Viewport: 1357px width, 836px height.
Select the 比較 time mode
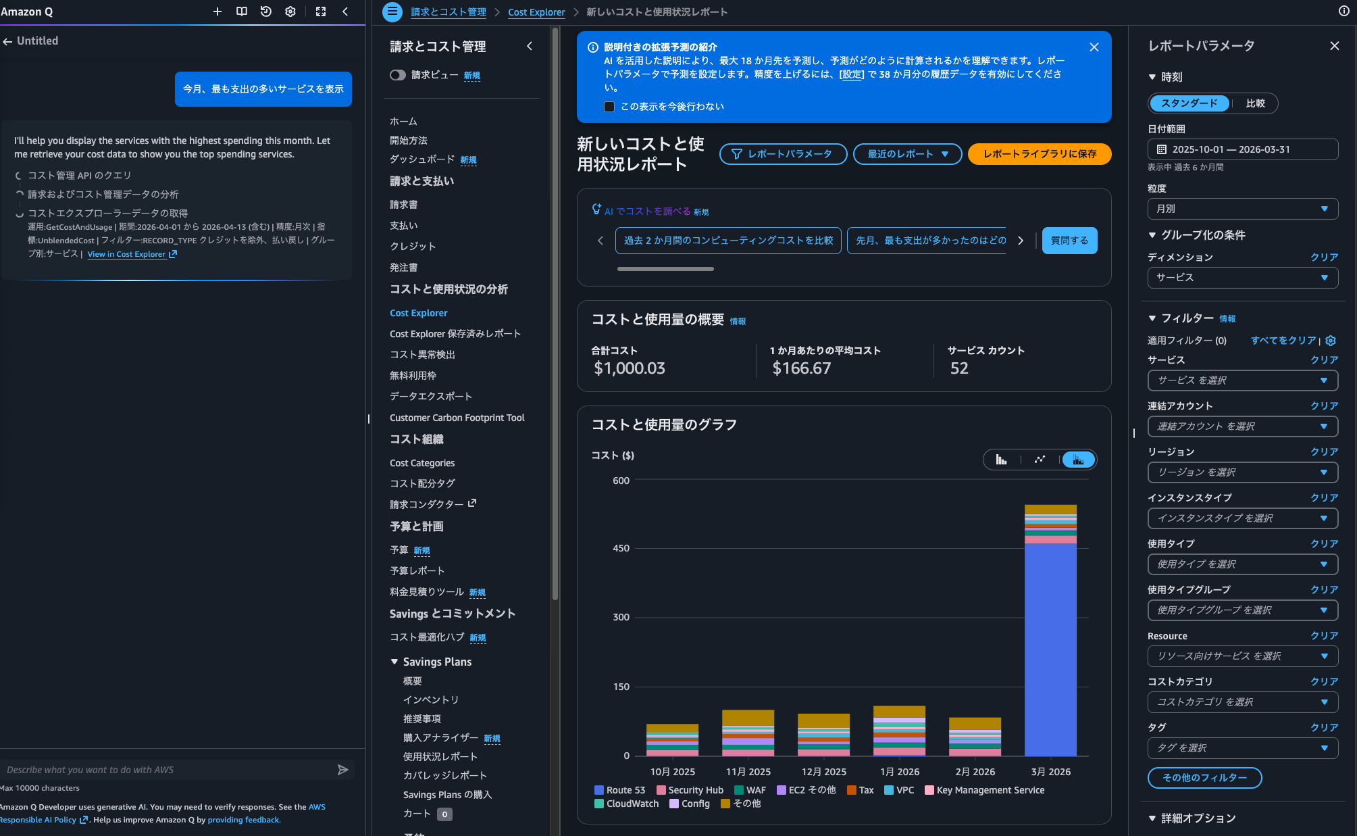(1256, 103)
